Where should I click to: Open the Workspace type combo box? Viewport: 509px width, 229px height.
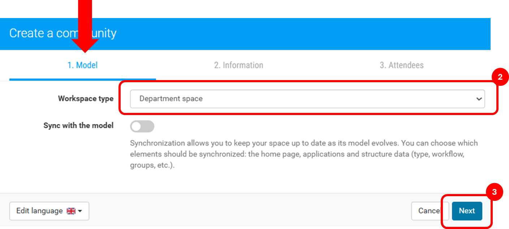pyautogui.click(x=307, y=99)
